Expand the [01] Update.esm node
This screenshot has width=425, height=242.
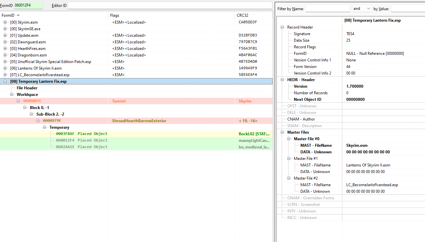5,35
